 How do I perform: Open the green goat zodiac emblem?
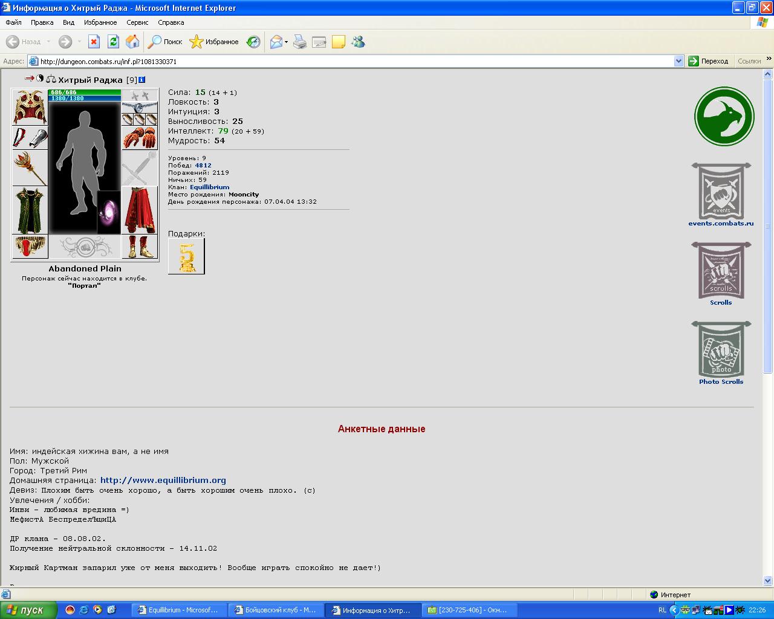point(724,117)
